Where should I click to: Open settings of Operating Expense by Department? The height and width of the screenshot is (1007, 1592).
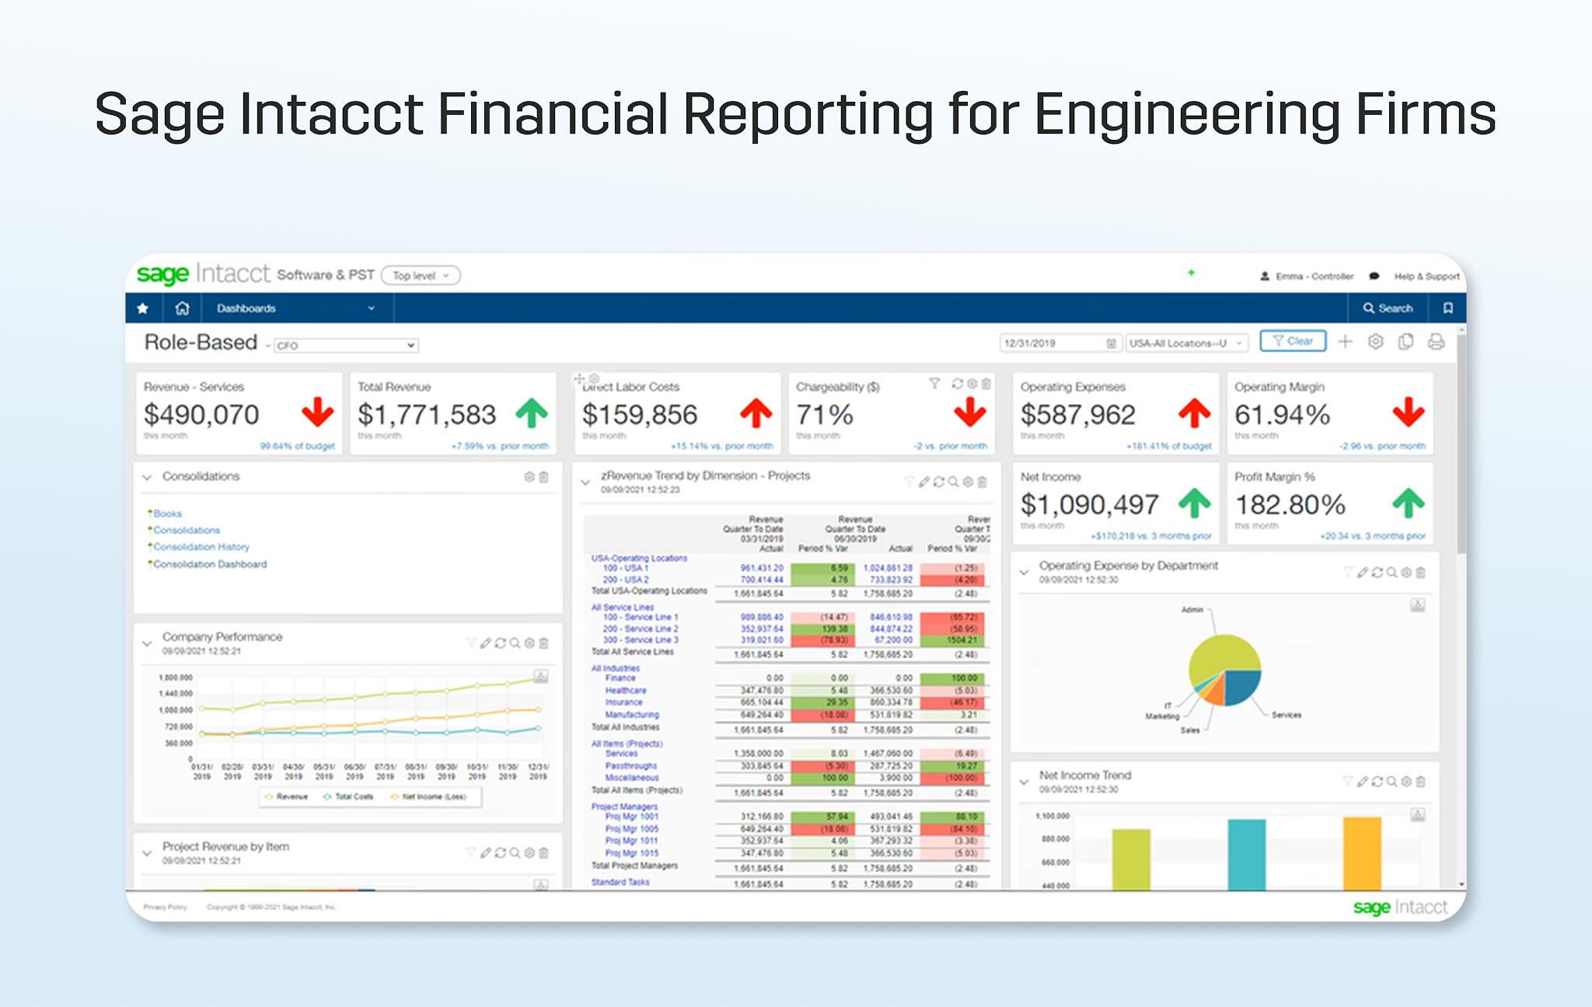(1406, 573)
